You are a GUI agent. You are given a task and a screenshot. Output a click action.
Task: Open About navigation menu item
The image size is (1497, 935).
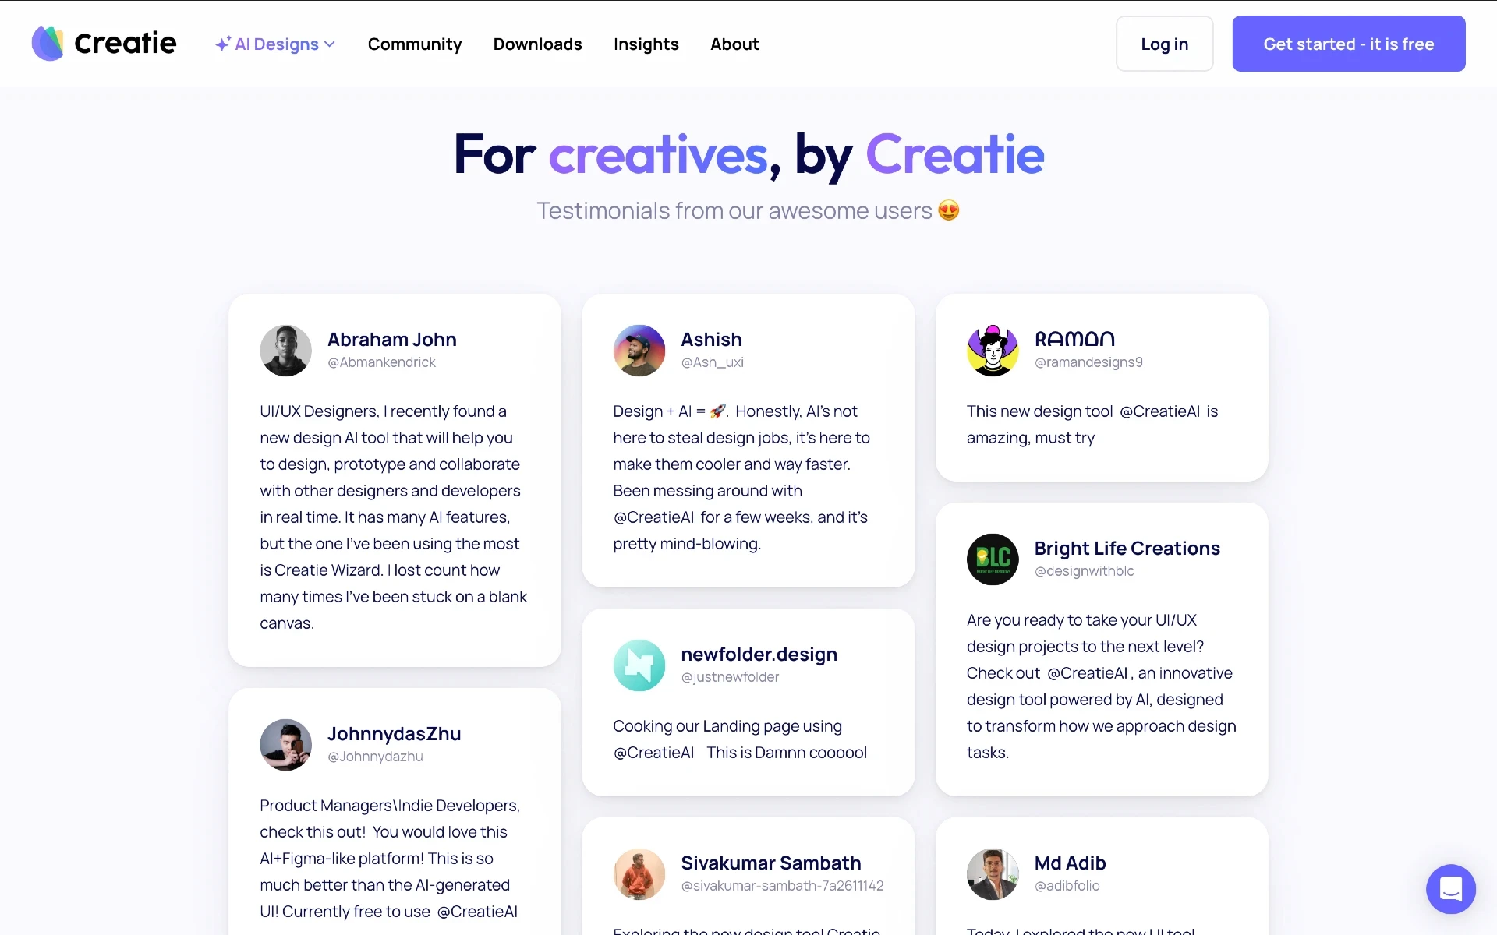click(x=734, y=43)
